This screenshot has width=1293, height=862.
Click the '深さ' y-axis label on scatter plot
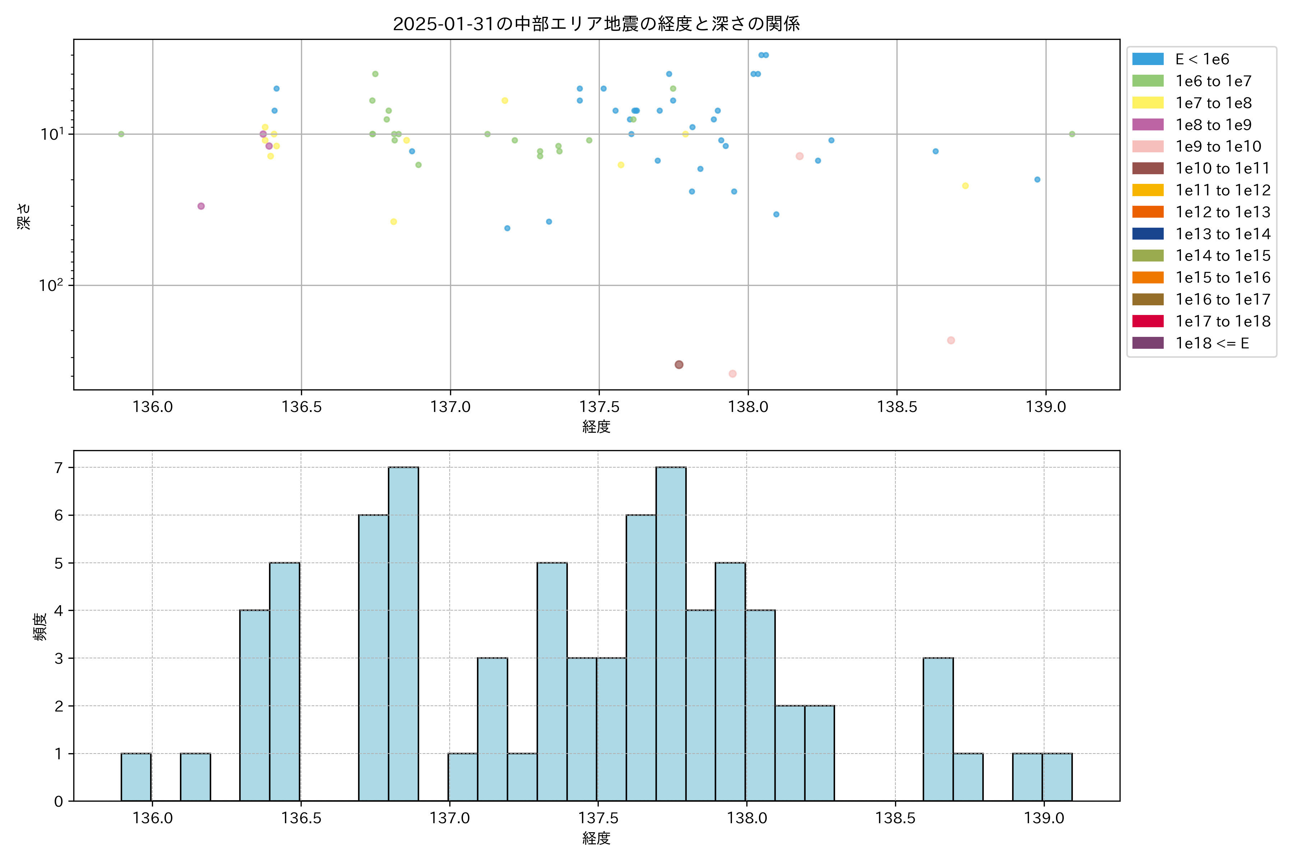pyautogui.click(x=24, y=216)
